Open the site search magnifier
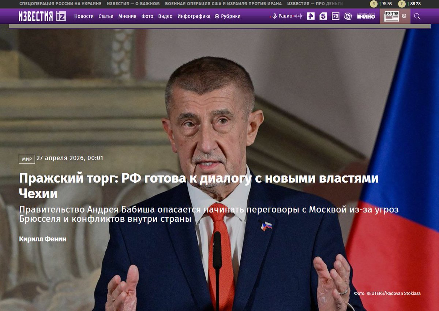439x311 pixels. [x=417, y=16]
